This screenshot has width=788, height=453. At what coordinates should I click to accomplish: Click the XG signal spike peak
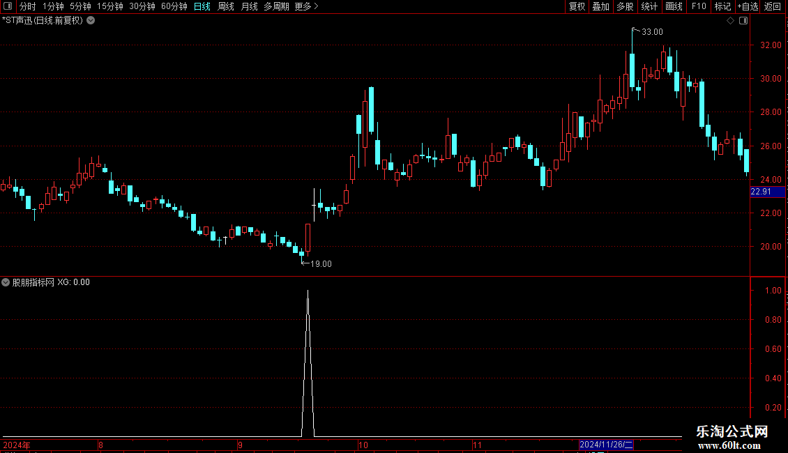point(308,291)
